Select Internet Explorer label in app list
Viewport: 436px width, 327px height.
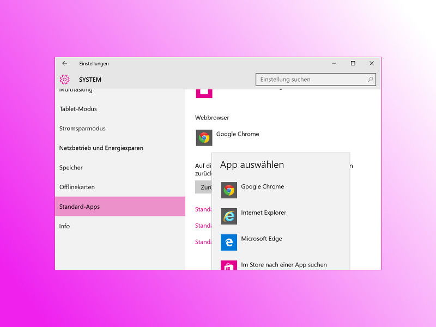tap(264, 213)
